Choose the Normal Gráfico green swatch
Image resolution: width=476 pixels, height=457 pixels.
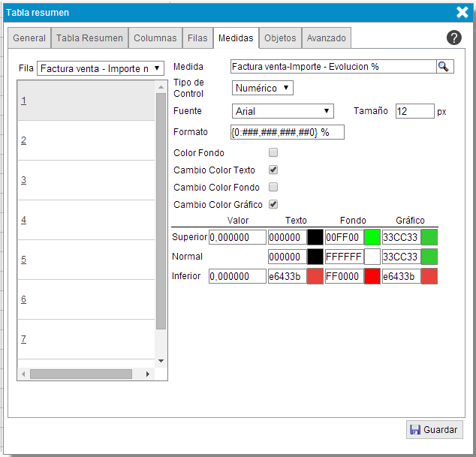(x=429, y=257)
